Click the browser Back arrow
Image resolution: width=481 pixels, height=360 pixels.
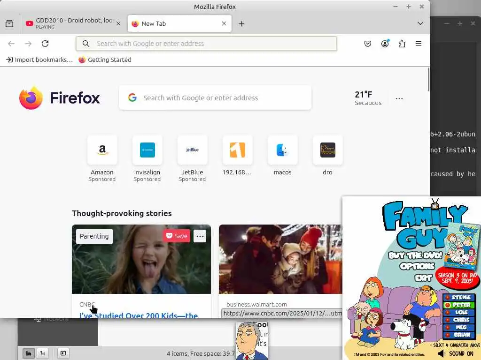(x=11, y=44)
